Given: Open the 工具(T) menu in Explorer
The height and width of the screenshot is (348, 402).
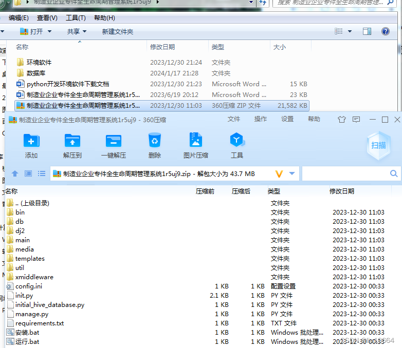Looking at the screenshot, I should click(76, 18).
